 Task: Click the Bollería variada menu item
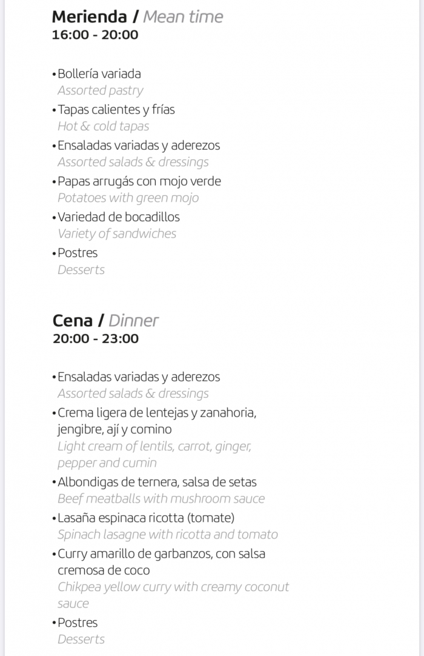tap(99, 73)
